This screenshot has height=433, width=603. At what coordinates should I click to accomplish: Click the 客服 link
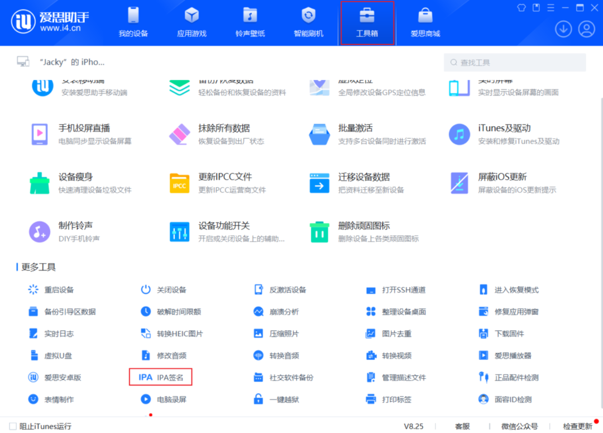[462, 426]
